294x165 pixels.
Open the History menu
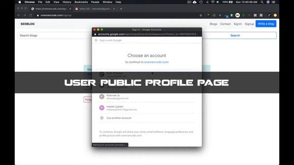tap(67, 2)
